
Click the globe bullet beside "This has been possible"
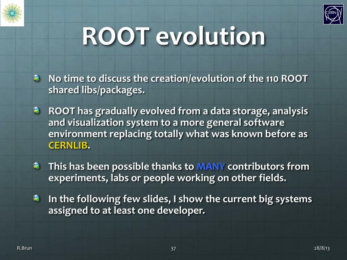pyautogui.click(x=37, y=166)
